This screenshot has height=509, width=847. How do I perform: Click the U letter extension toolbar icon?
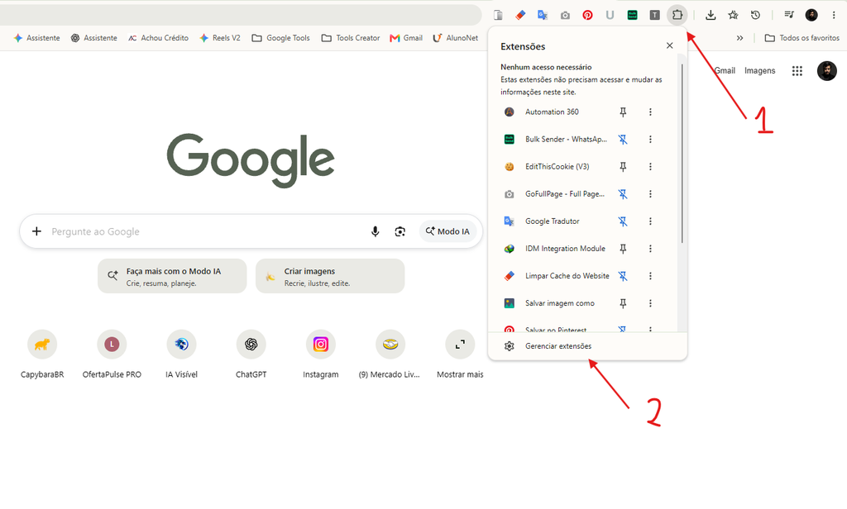[x=610, y=15]
